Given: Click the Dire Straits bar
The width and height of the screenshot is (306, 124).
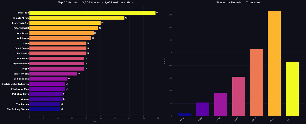Looking at the screenshot, I should (x=58, y=53).
